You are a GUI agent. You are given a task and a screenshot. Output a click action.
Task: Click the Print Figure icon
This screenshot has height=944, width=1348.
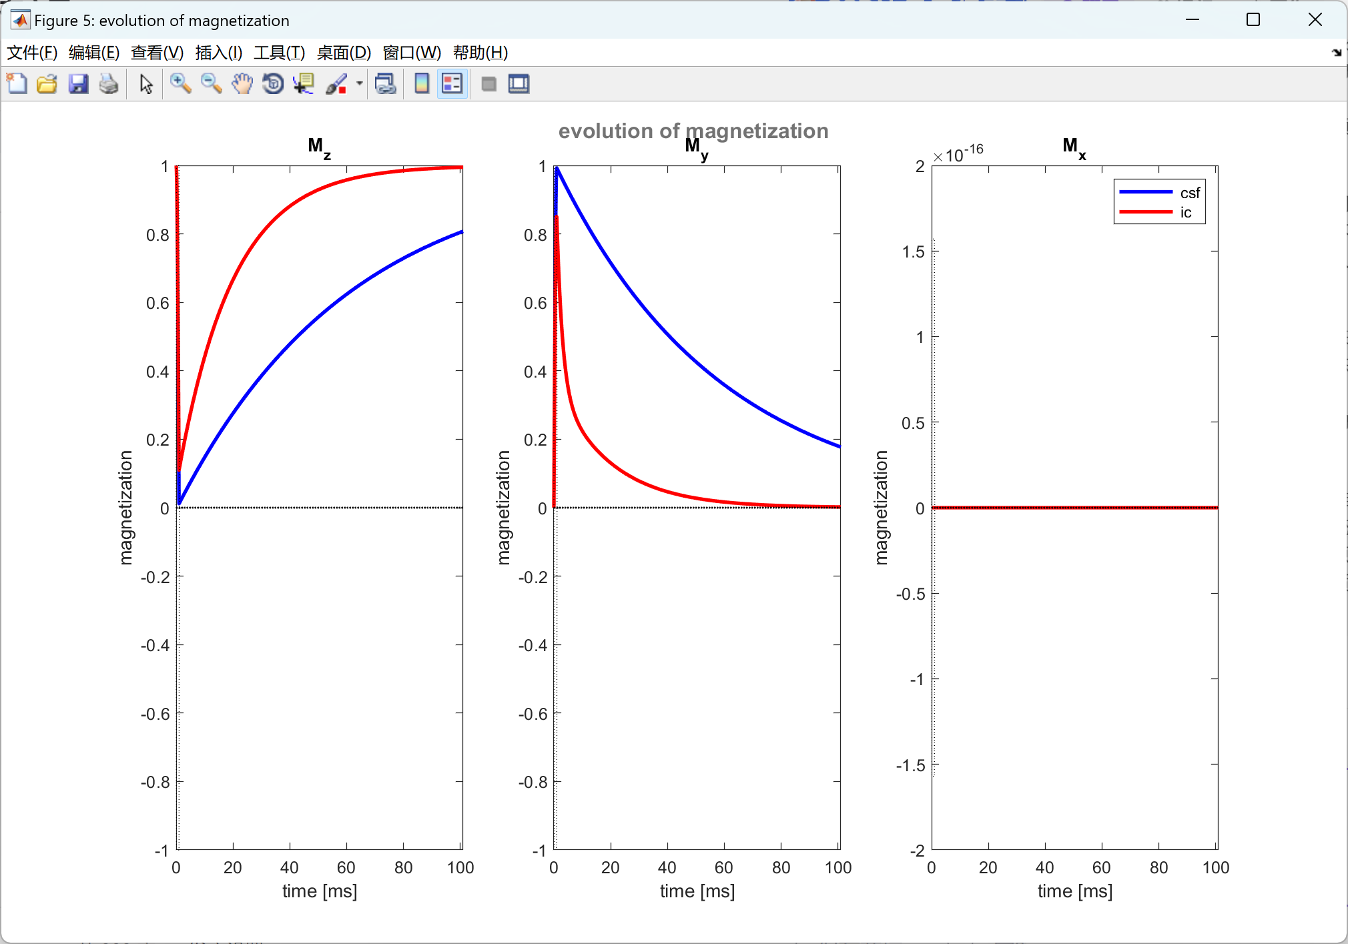(109, 84)
